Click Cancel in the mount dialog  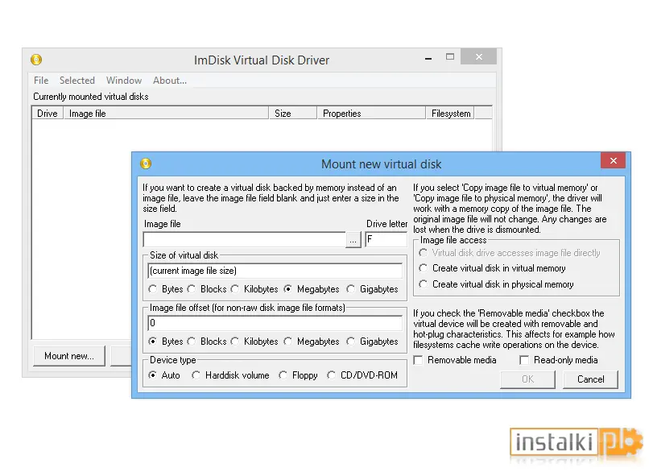click(x=590, y=379)
